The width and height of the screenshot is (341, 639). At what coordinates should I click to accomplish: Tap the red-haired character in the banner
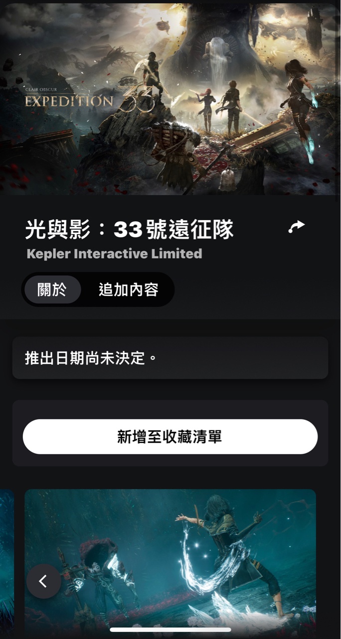pyautogui.click(x=207, y=104)
